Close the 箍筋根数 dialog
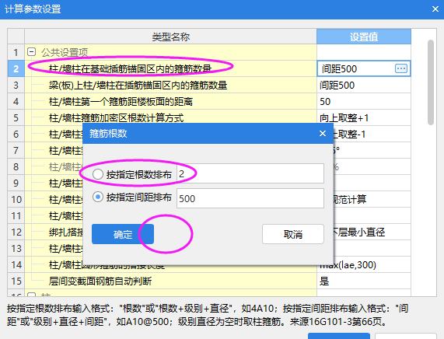 (x=323, y=134)
